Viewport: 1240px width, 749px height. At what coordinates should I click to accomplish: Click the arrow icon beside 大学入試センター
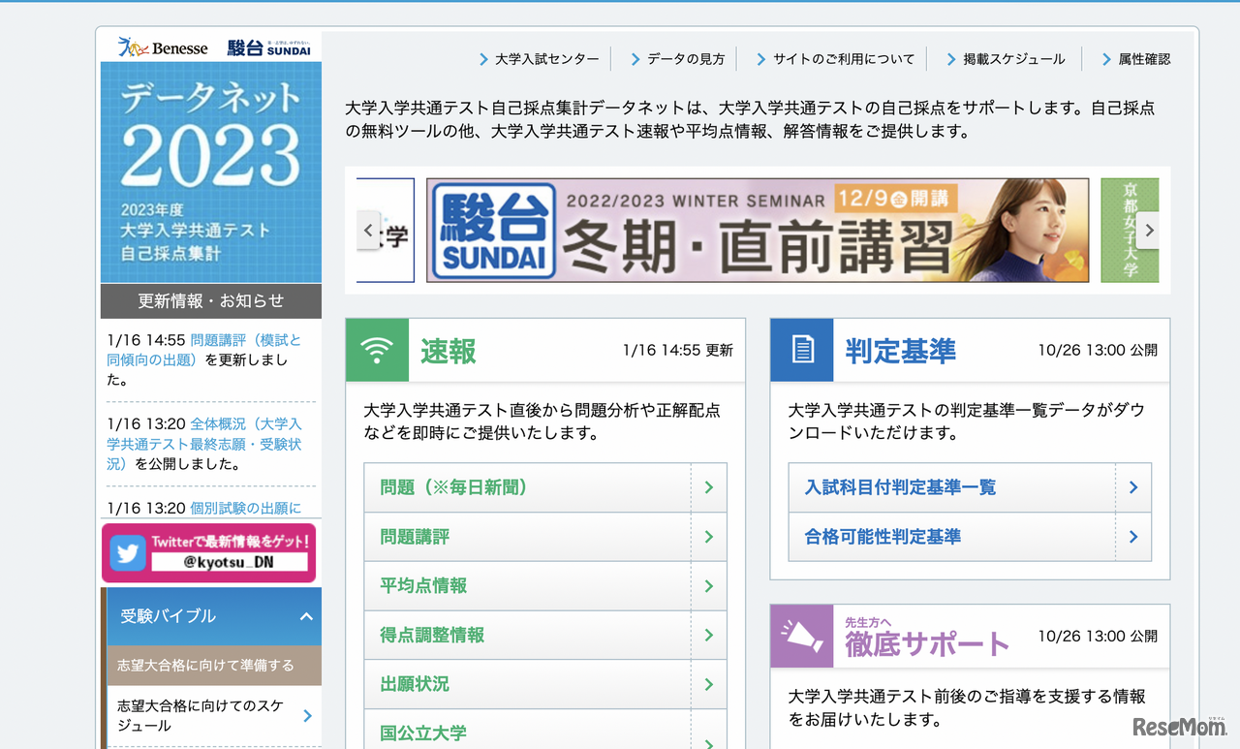click(x=483, y=59)
